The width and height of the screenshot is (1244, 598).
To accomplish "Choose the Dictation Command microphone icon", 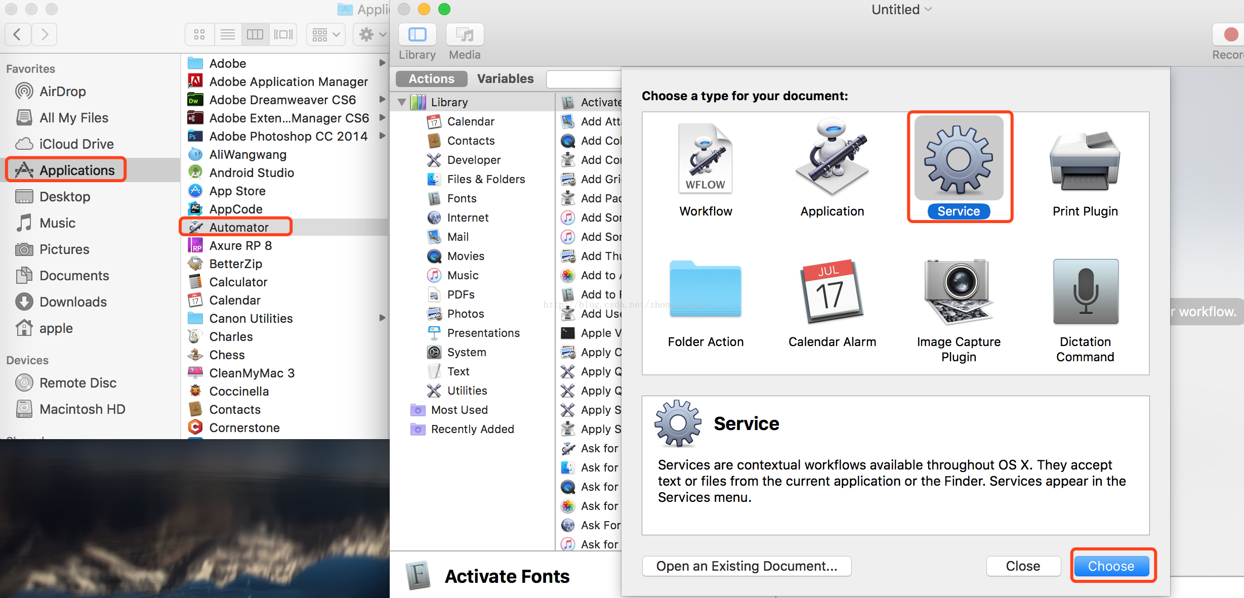I will pyautogui.click(x=1085, y=291).
